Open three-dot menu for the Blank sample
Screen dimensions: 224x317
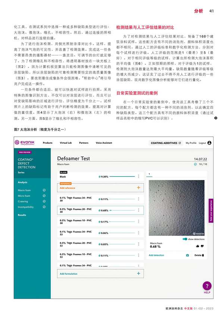click(139, 177)
